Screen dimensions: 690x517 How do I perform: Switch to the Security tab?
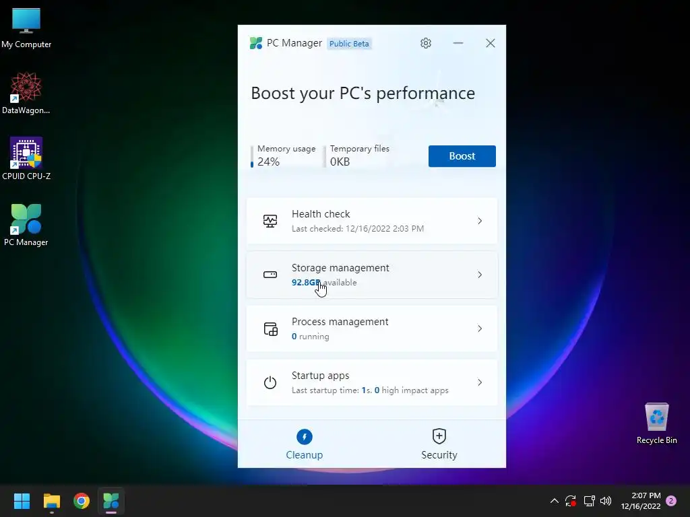point(439,444)
